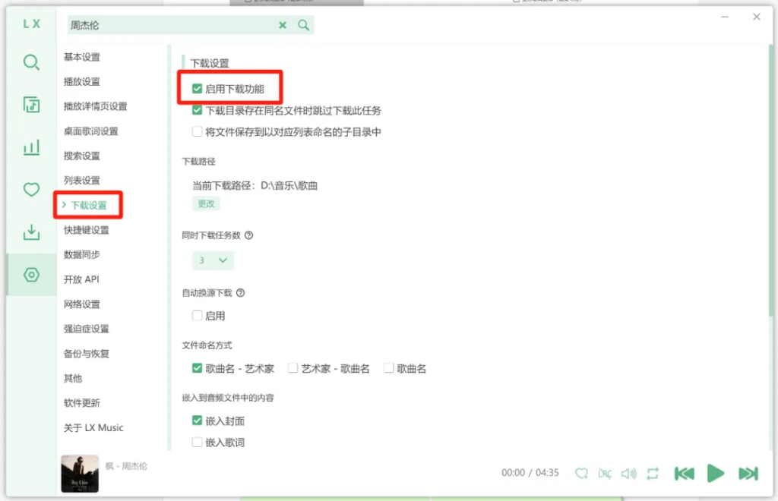Image resolution: width=778 pixels, height=501 pixels.
Task: Skip to next track
Action: (748, 473)
